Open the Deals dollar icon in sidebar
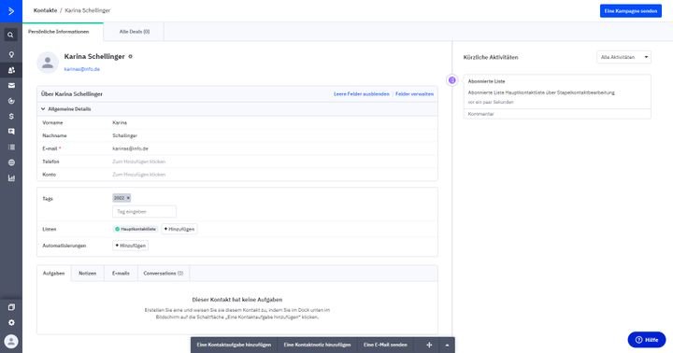The width and height of the screenshot is (673, 353). [x=11, y=116]
